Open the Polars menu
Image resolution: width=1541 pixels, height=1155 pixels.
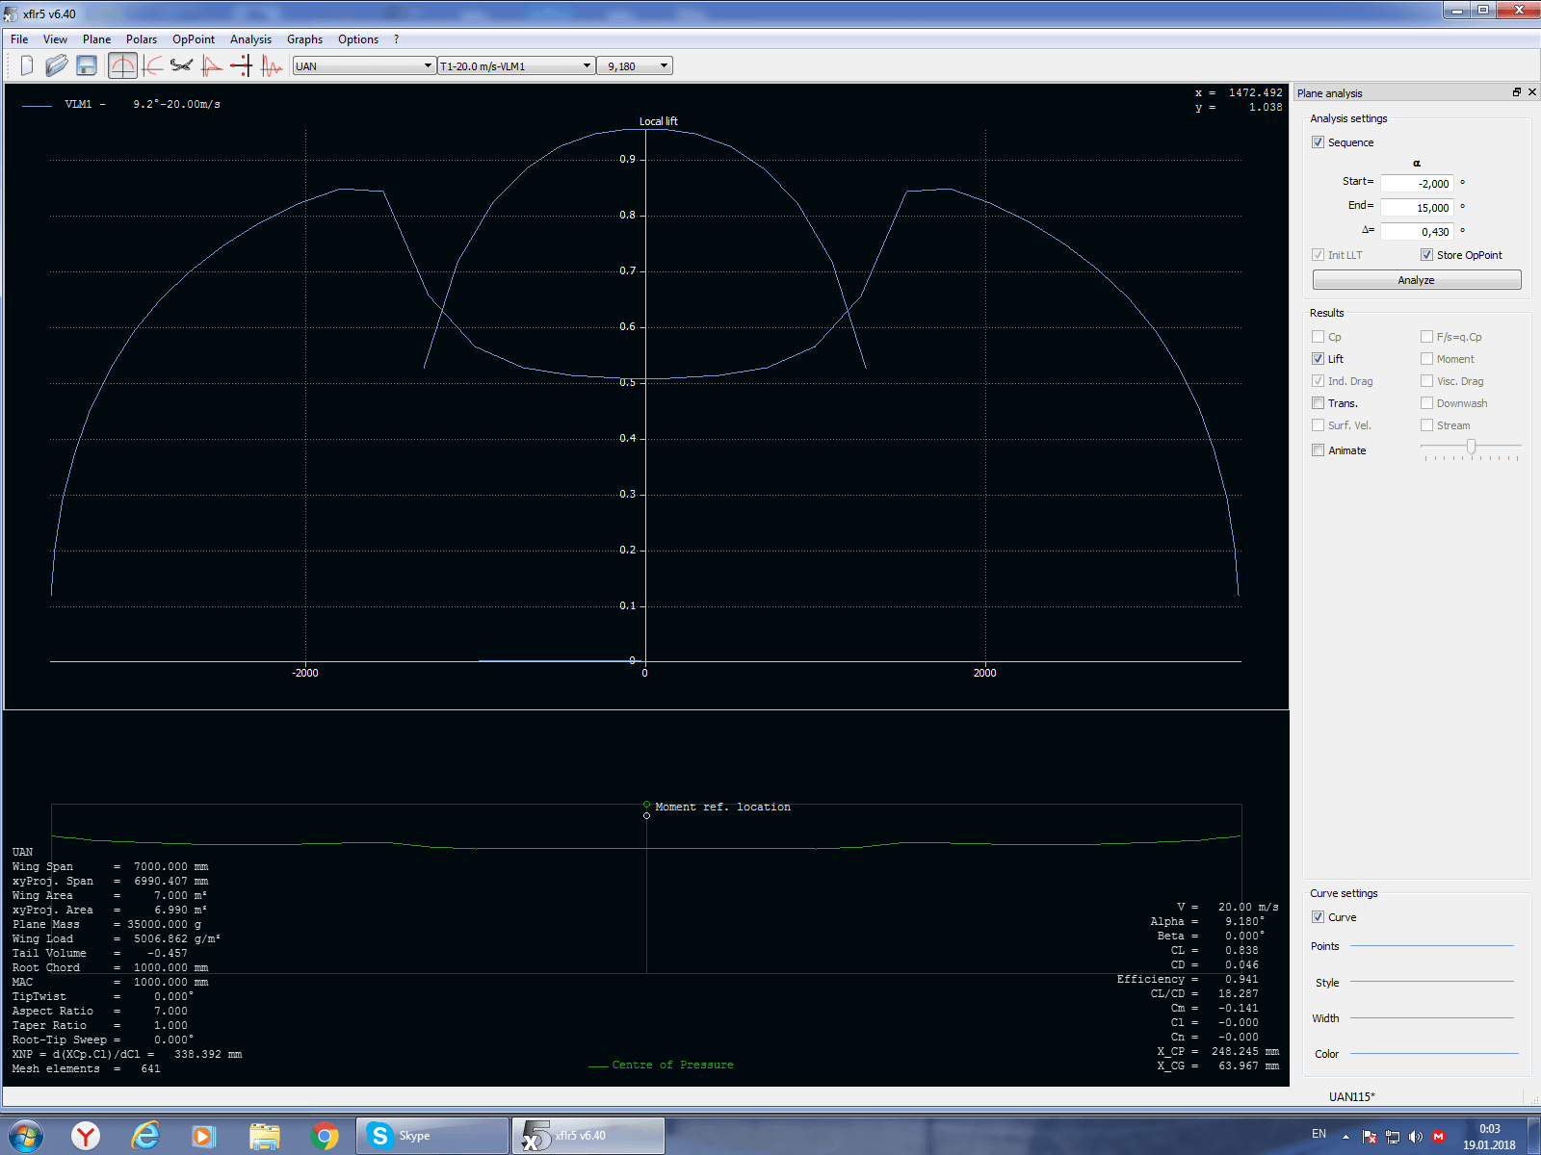coord(142,39)
